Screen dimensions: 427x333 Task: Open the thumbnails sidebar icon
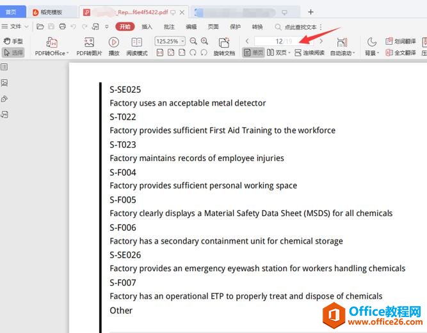tap(4, 82)
